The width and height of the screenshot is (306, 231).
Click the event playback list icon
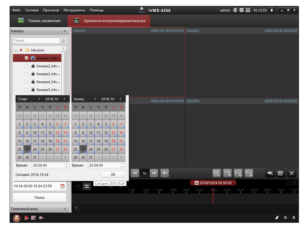tap(216, 173)
